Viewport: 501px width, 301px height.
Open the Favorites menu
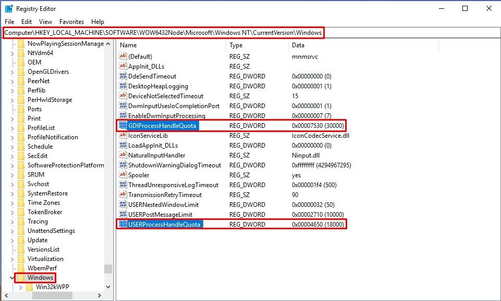point(71,22)
